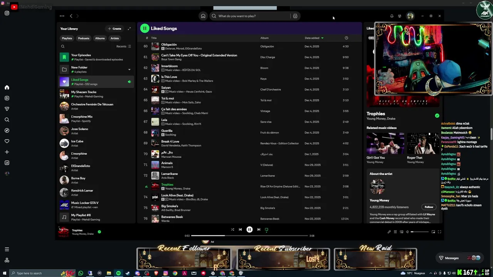
Task: Sort by duration clock column icon
Action: tap(346, 38)
